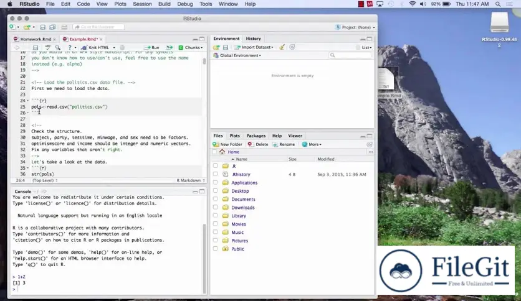Collapse code chunk at line 24
This screenshot has height=301, width=521.
coord(28,101)
